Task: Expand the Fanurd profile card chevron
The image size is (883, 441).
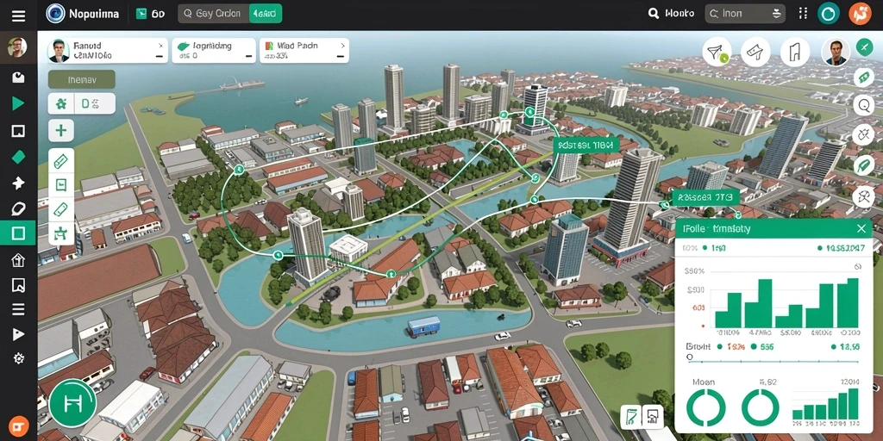Action: coord(160,45)
